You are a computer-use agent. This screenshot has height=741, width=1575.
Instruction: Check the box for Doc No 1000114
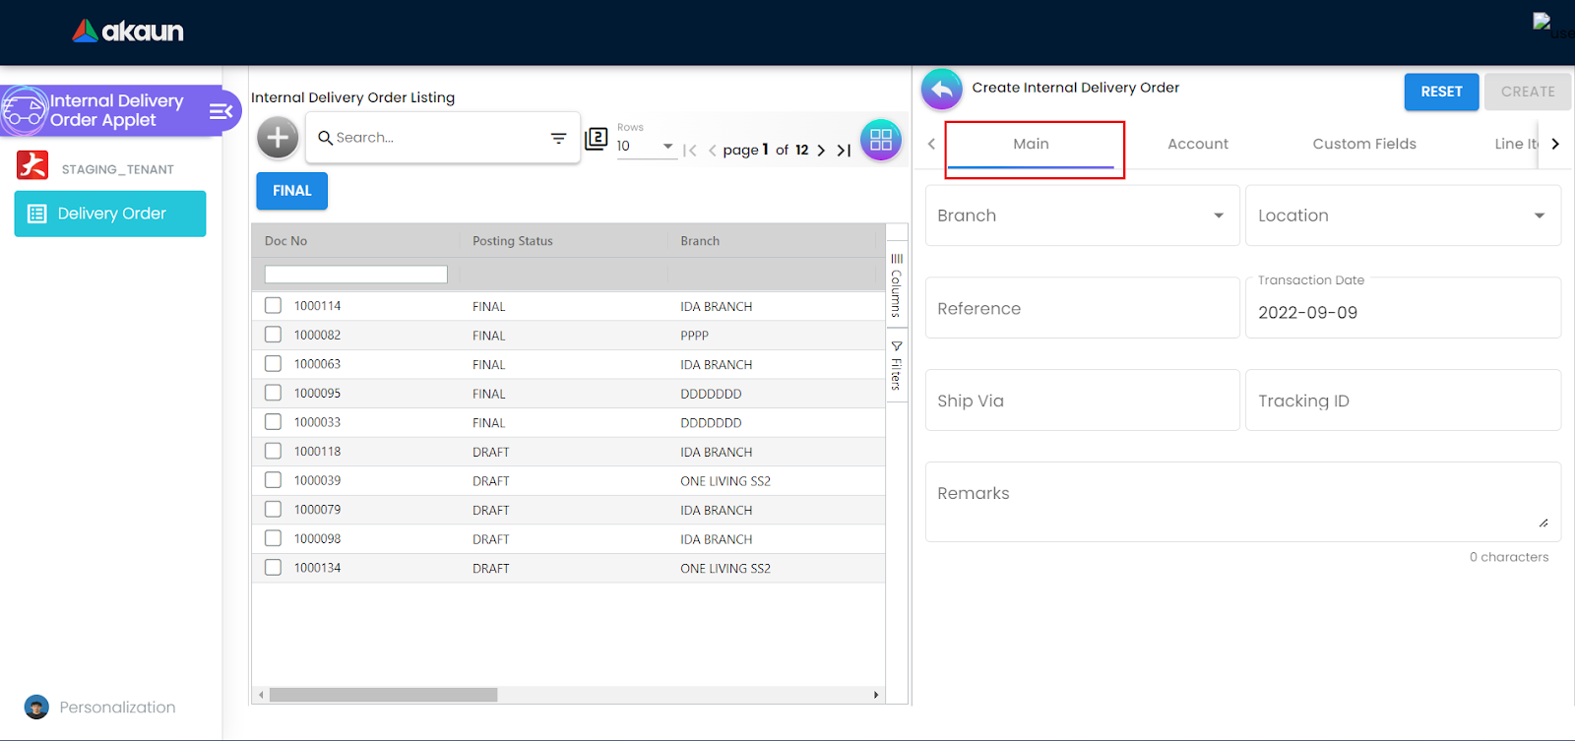coord(273,306)
